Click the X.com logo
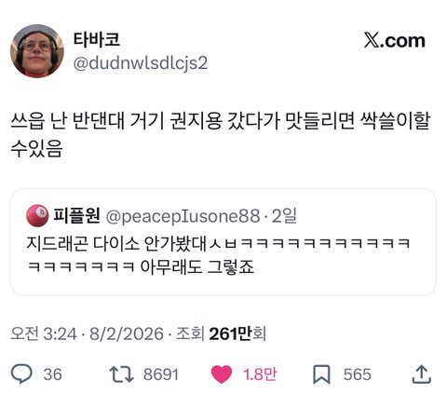Viewport: 447px width, 408px height. pos(394,41)
